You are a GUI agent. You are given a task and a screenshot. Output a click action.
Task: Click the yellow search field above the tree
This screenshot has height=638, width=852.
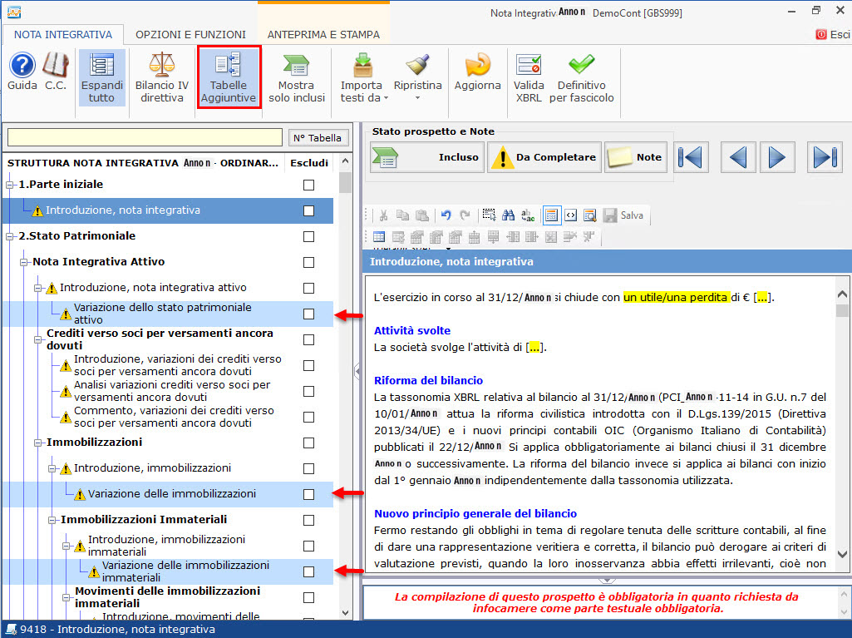[x=146, y=138]
